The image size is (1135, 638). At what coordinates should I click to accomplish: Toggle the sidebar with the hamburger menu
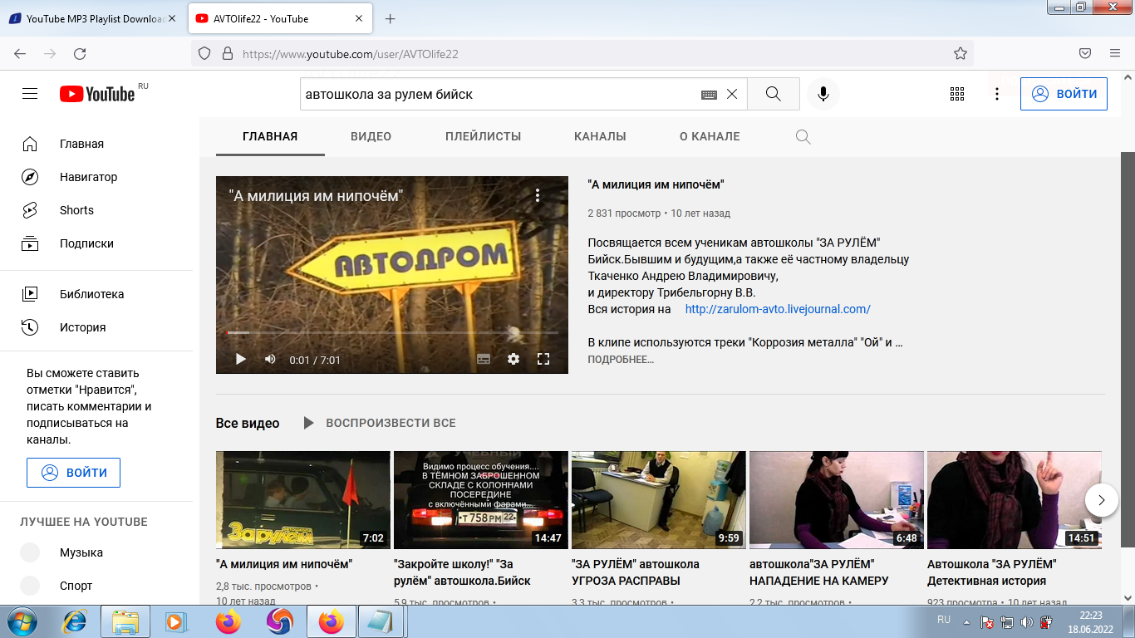coord(29,93)
